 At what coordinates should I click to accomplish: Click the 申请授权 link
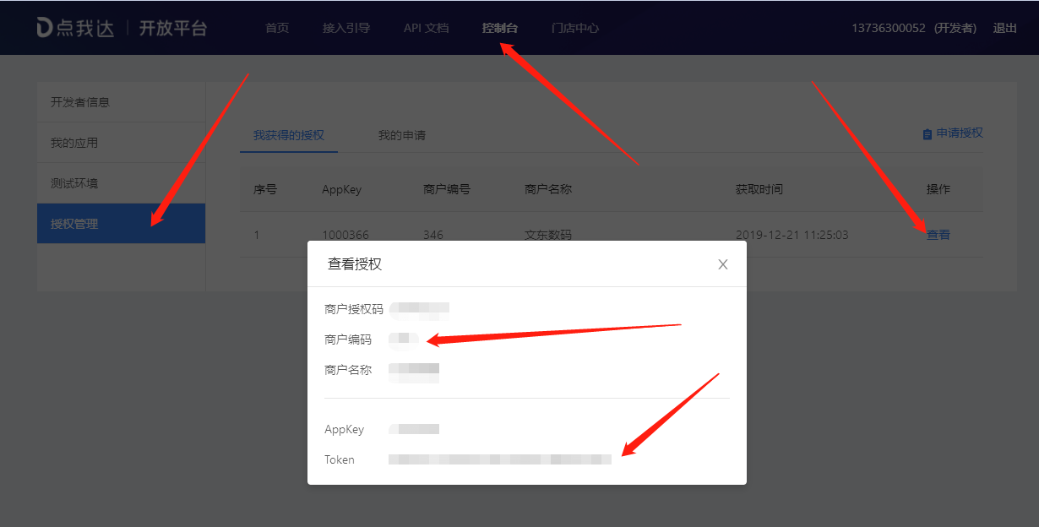click(960, 133)
